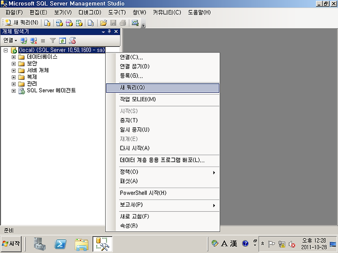Choose 작업 모니터(M) in context menu

pyautogui.click(x=163, y=99)
